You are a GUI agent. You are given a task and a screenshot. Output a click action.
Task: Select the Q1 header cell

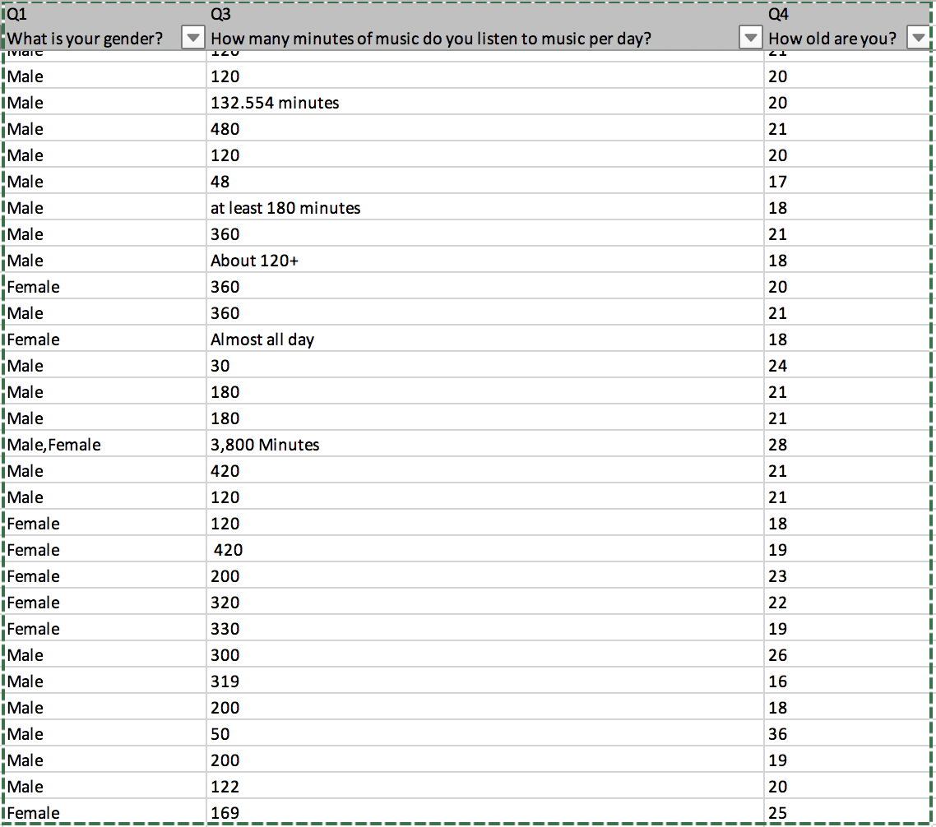pos(105,14)
